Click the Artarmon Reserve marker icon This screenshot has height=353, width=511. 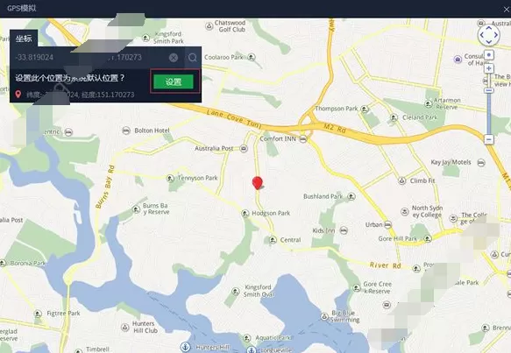pyautogui.click(x=429, y=104)
